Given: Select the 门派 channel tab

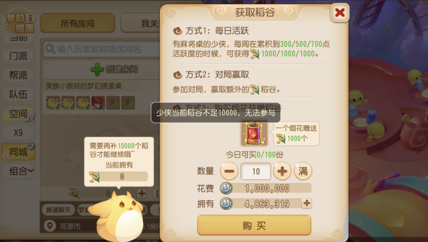Looking at the screenshot, I should click(x=18, y=56).
